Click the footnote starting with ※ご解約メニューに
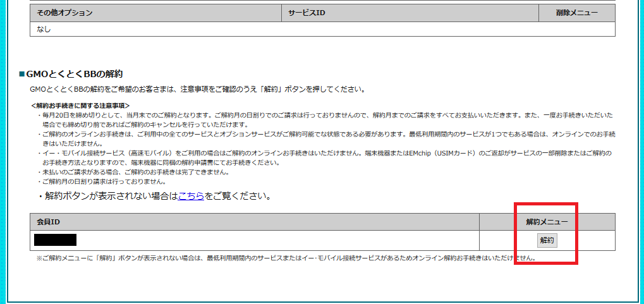Screen dimensions: 644x304 286,258
